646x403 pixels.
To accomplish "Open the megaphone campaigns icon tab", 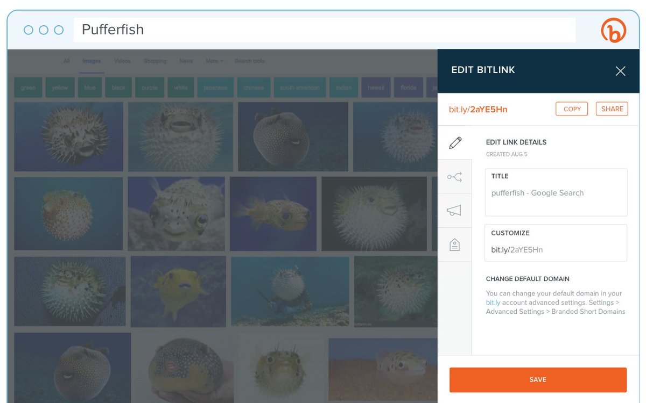I will click(x=454, y=211).
